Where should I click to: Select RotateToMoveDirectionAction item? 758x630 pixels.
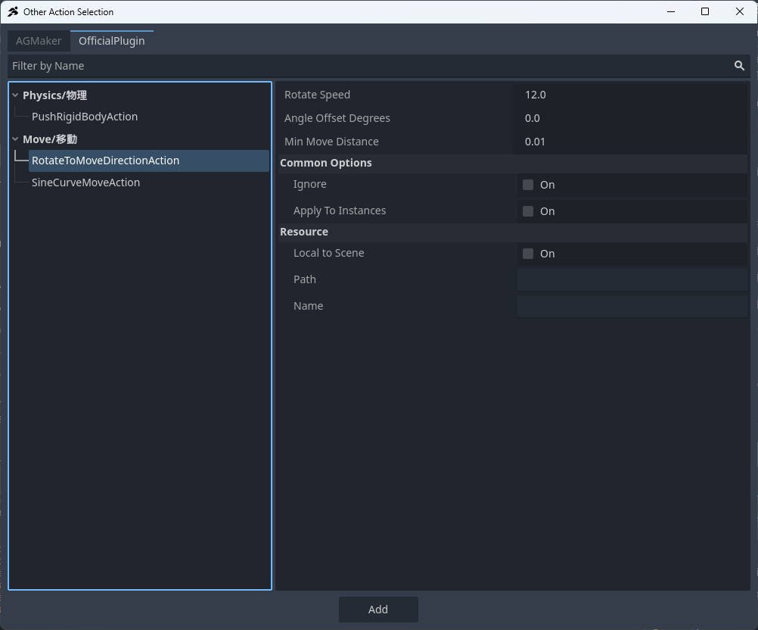(x=149, y=161)
